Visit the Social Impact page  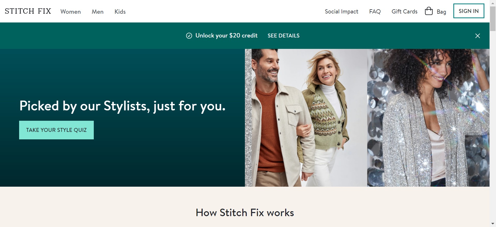(342, 12)
